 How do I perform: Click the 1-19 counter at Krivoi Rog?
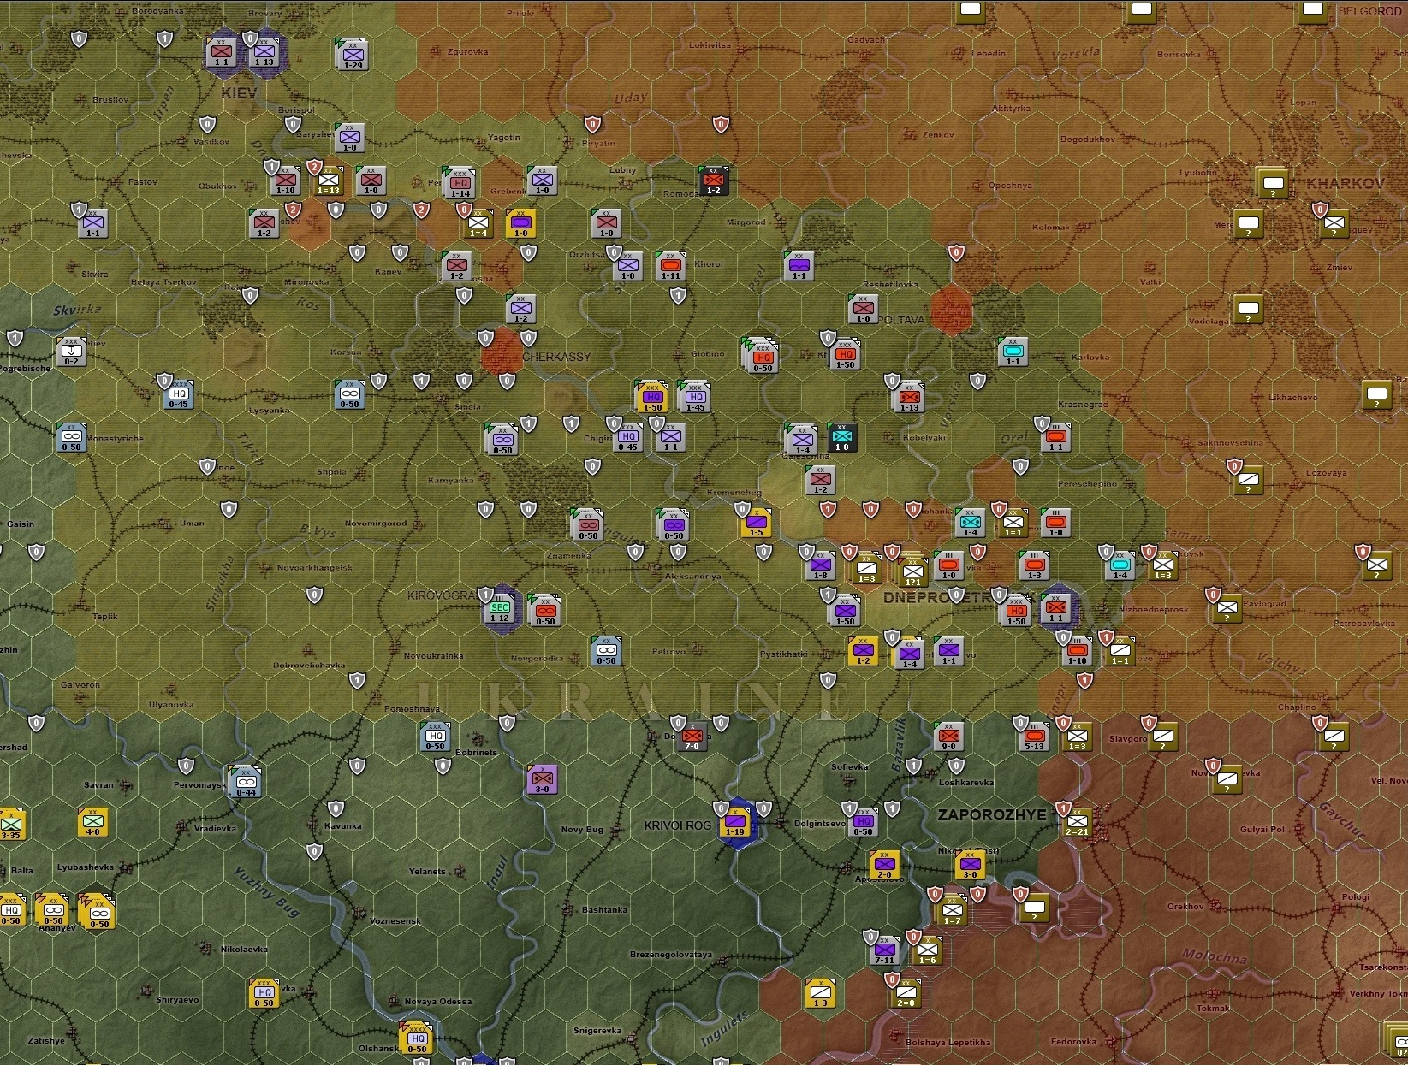click(735, 822)
